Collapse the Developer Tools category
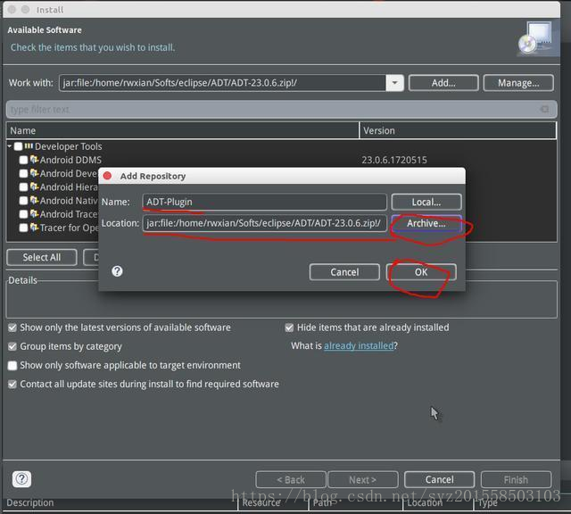The image size is (571, 514). [10, 146]
